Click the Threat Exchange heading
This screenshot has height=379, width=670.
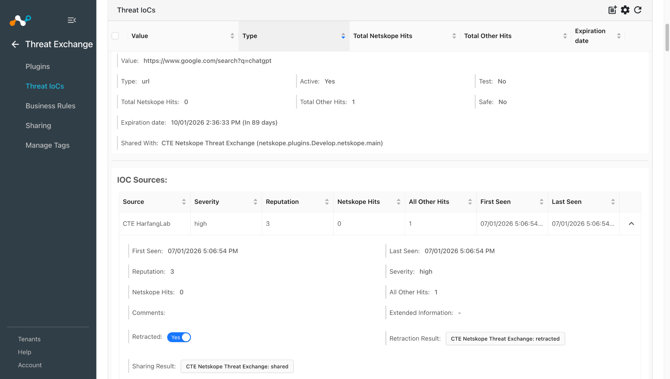tap(59, 44)
